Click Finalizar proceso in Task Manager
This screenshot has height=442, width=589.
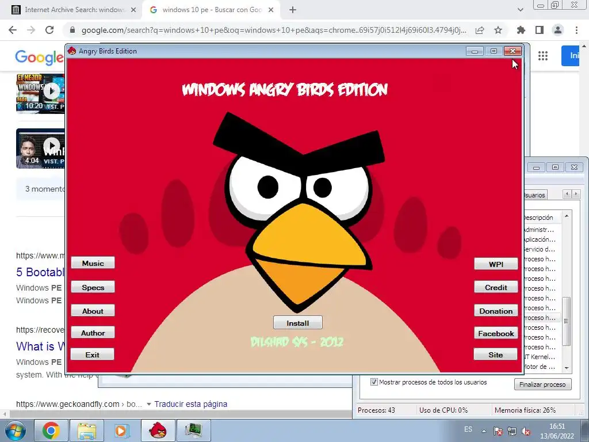coord(542,384)
